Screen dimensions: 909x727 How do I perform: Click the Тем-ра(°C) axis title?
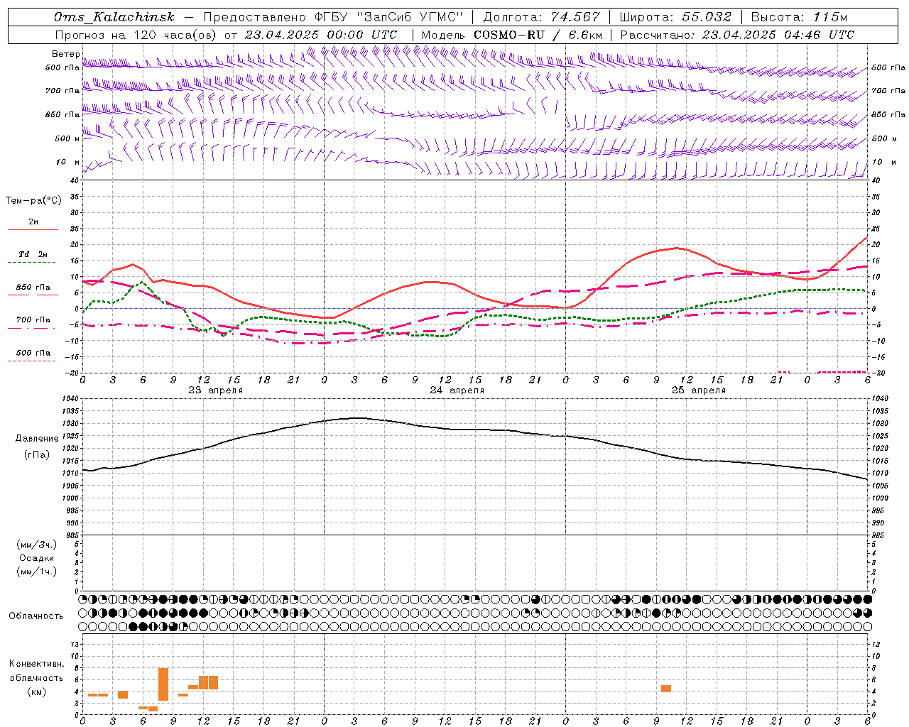[33, 201]
